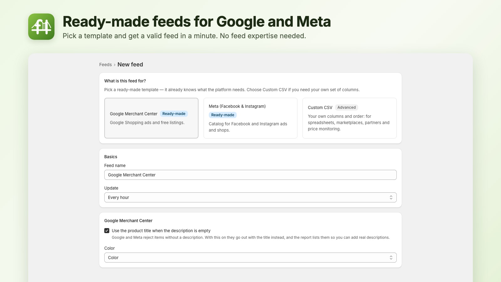Choose the Meta (Facebook & Instagram) template card
Image resolution: width=501 pixels, height=282 pixels.
tap(250, 118)
